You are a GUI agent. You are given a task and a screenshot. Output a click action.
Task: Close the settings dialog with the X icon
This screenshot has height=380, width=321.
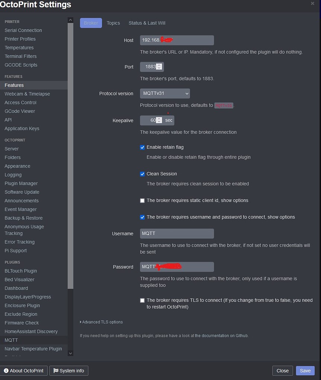312,3
